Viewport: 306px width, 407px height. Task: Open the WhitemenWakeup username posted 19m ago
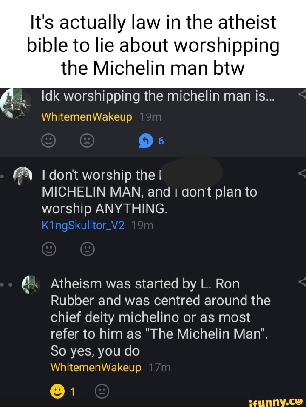click(x=87, y=117)
